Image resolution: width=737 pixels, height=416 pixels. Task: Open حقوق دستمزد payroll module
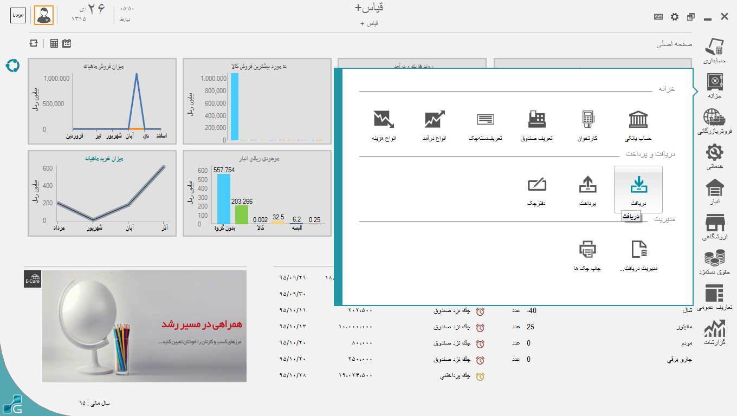tap(715, 263)
